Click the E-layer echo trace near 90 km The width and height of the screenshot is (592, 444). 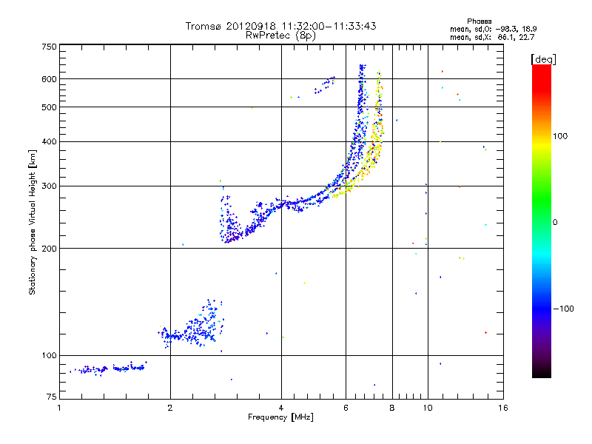coord(107,369)
